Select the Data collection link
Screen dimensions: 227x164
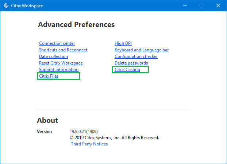[53, 56]
